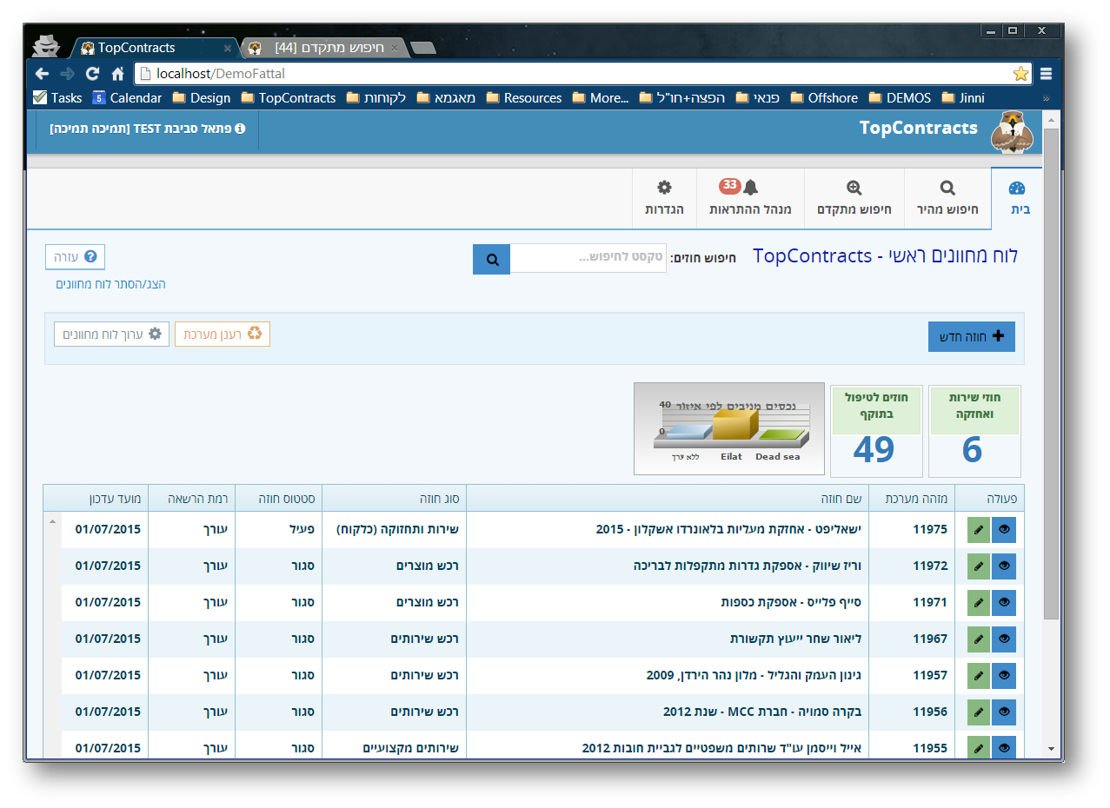Screen dimensions: 1110x808
Task: View contract 11956 with eye icon
Action: (1004, 712)
